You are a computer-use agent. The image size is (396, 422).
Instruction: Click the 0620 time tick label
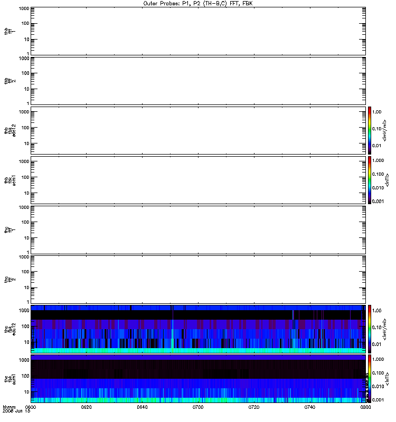[87, 407]
